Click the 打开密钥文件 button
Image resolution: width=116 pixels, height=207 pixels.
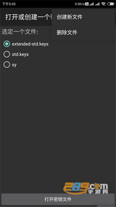[x=58, y=199]
